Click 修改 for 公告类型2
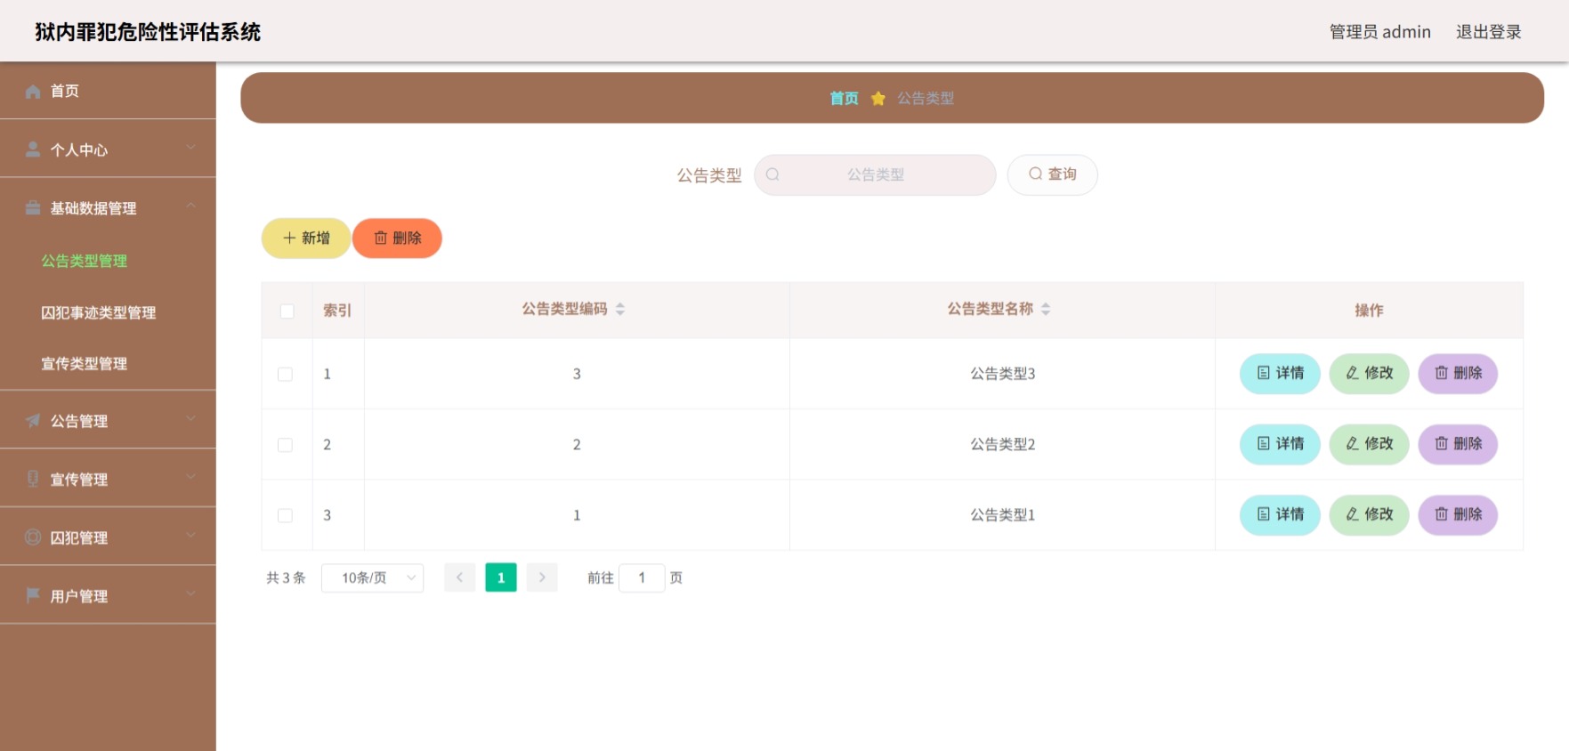1569x751 pixels. tap(1369, 444)
